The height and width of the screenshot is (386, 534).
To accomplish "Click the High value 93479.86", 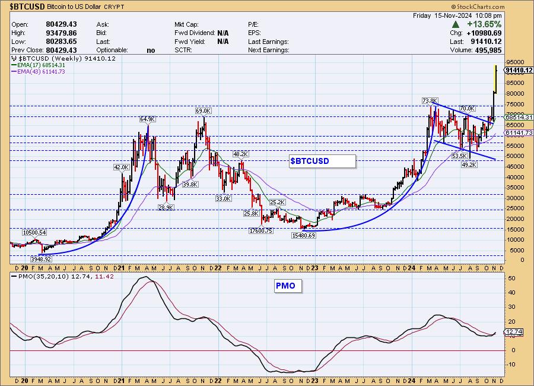I will (x=61, y=33).
